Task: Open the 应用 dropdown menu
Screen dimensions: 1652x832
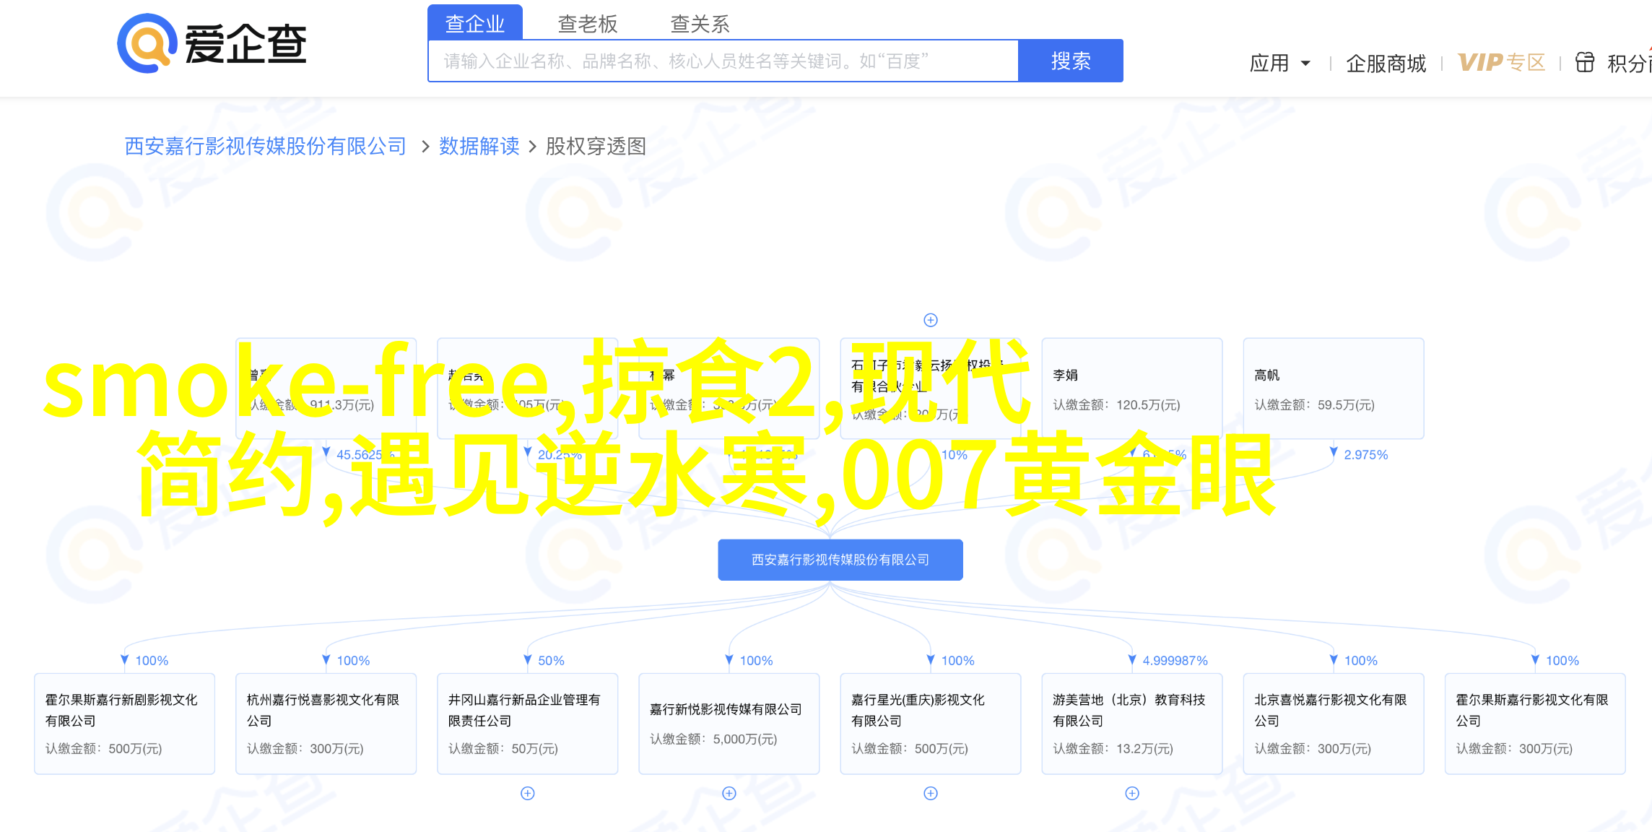Action: [x=1280, y=64]
